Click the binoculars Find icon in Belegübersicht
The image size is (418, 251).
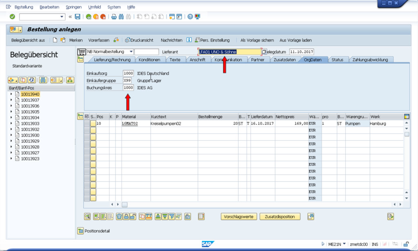tap(43, 80)
